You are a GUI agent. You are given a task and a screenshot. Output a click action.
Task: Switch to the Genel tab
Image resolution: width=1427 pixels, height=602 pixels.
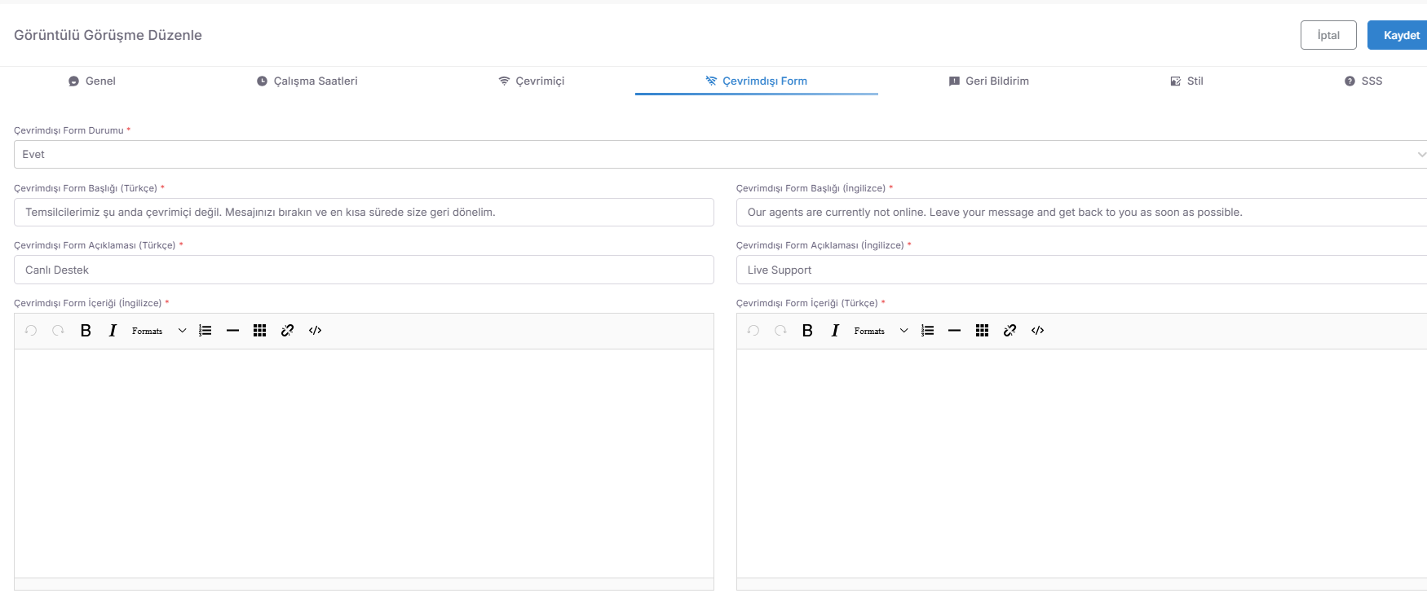[92, 81]
